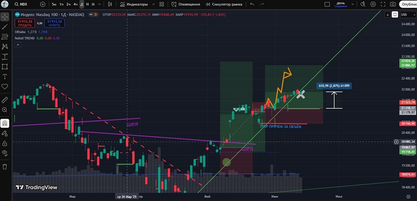Activate the zoom-in magnifier tool
Image resolution: width=417 pixels, height=201 pixels.
[x=5, y=110]
